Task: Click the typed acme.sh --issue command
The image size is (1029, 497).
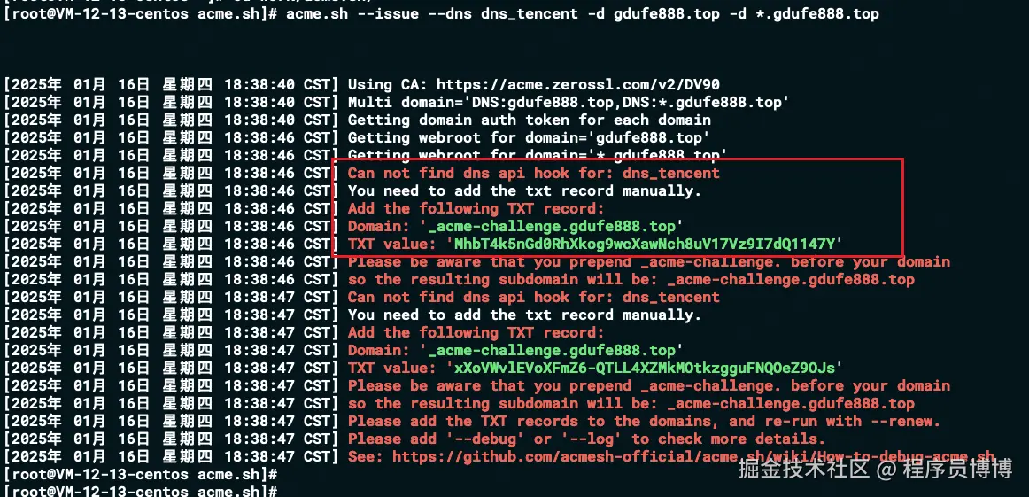Action: coord(582,14)
